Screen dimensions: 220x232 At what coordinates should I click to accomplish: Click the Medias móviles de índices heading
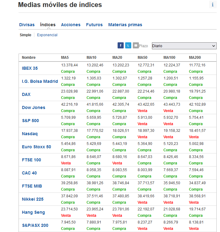tap(60, 5)
